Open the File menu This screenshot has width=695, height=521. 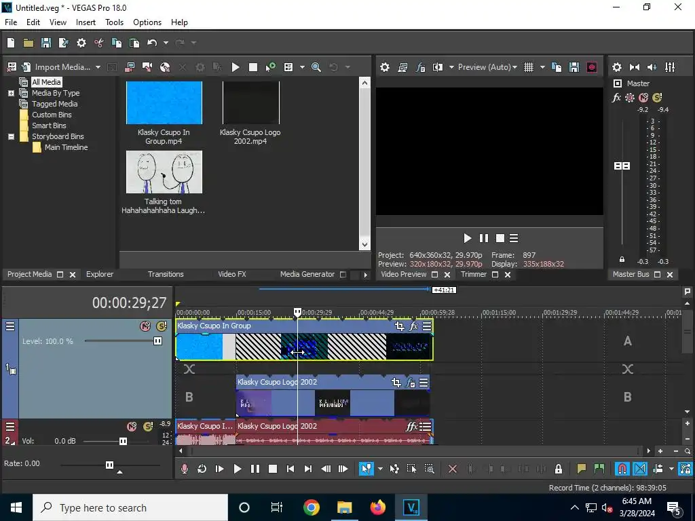[x=11, y=22]
